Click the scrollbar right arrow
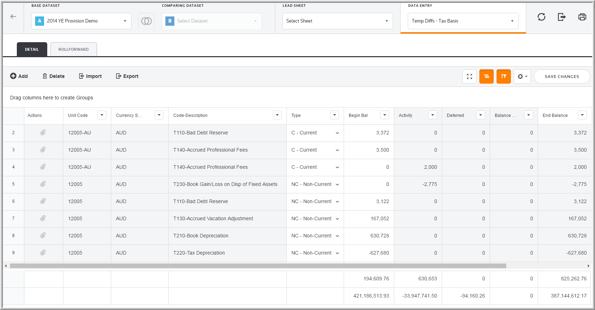 (589, 266)
